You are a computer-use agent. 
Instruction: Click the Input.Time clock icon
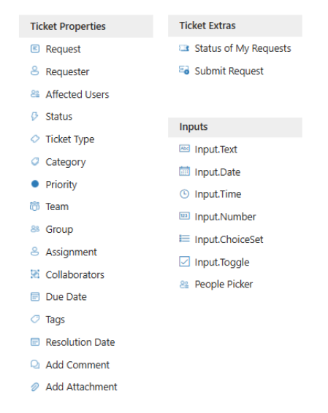(184, 194)
